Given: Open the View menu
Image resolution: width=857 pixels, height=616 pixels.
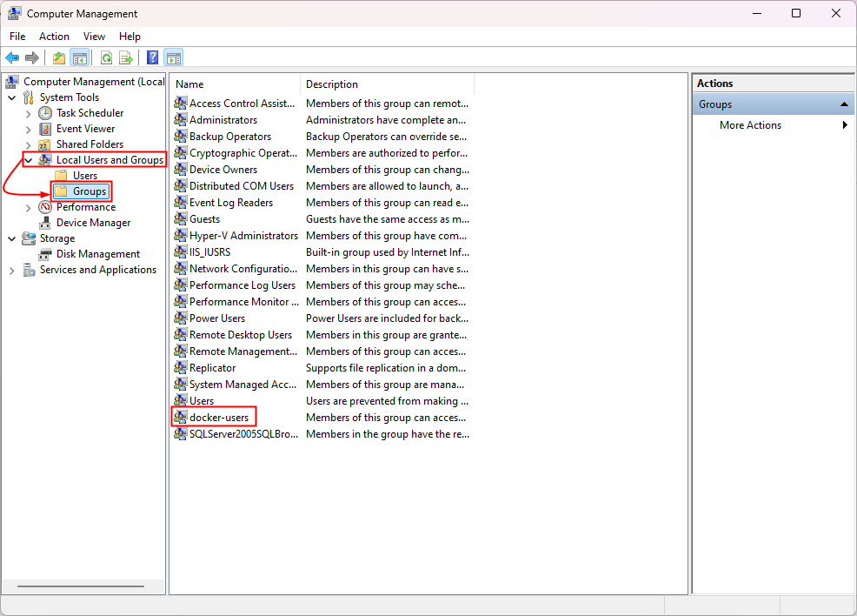Looking at the screenshot, I should pos(94,37).
